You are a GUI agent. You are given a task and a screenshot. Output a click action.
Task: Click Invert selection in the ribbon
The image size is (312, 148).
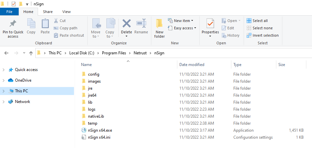tap(262, 35)
